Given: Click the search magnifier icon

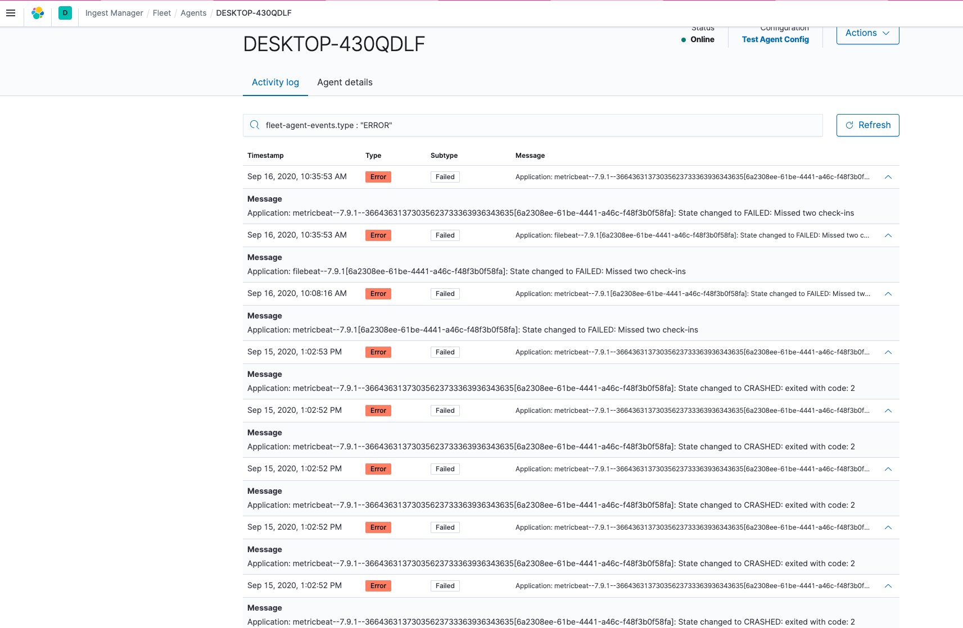Looking at the screenshot, I should pos(255,125).
